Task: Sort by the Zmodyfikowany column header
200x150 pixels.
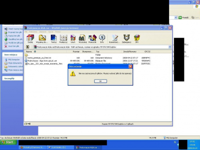Action: 130,52
